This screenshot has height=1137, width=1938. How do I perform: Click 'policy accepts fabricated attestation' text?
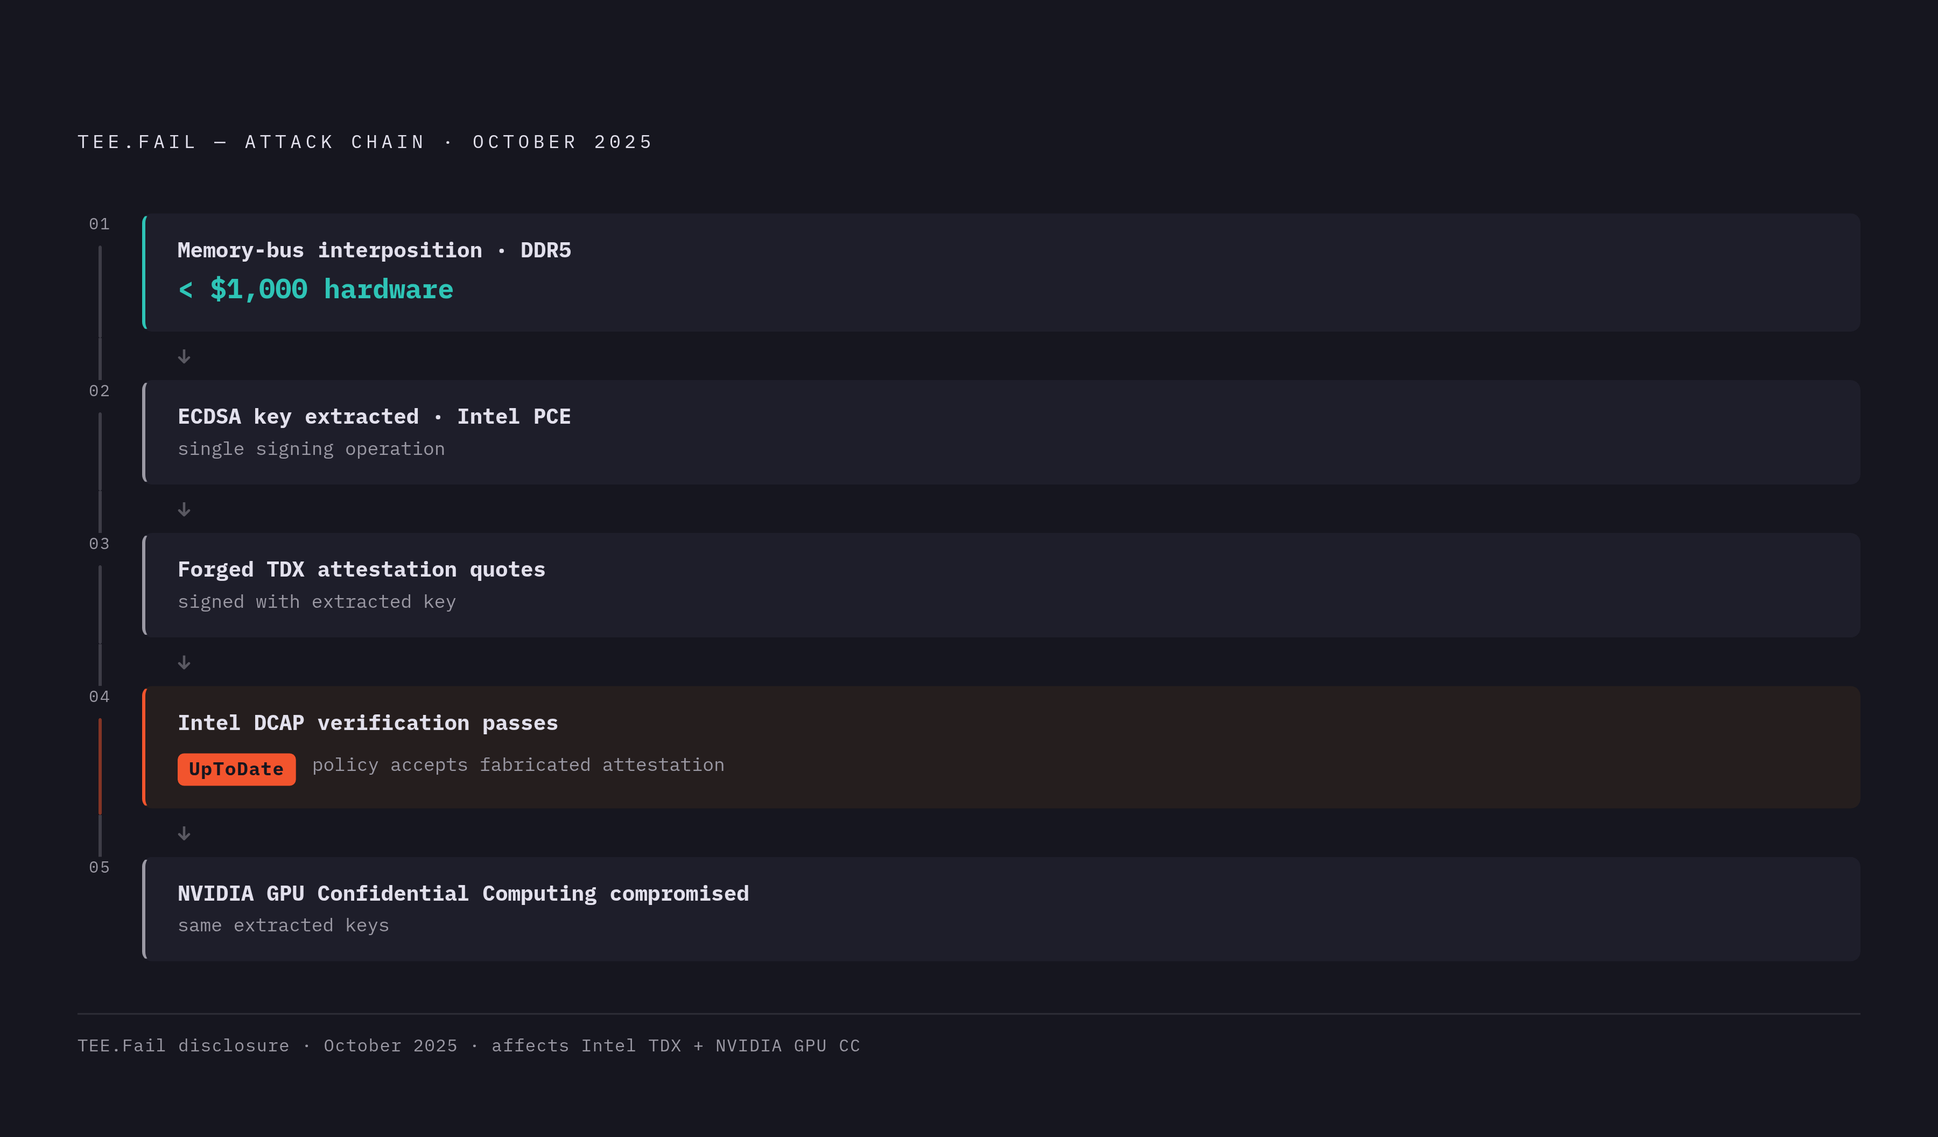(x=518, y=766)
